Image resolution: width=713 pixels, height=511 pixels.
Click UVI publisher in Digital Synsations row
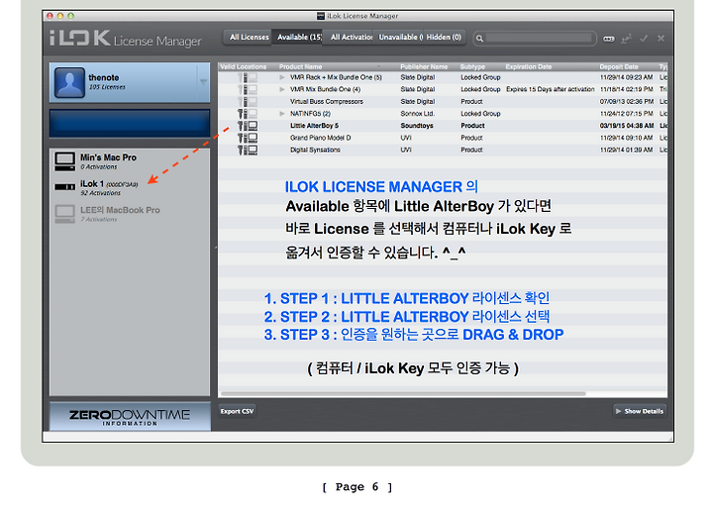tap(406, 150)
